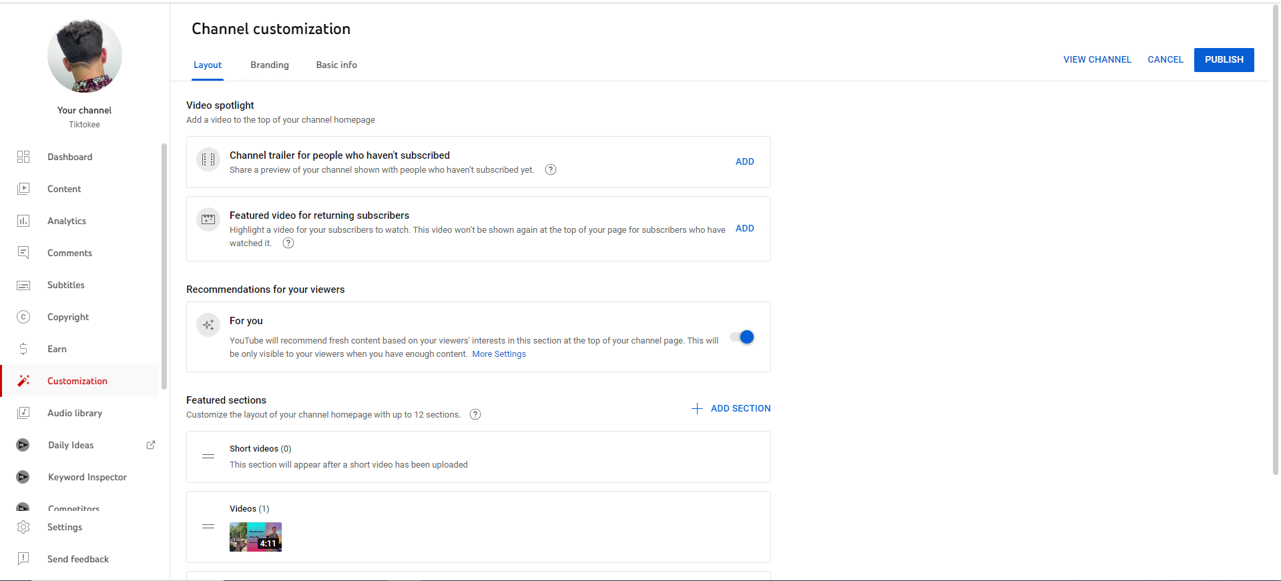The height and width of the screenshot is (581, 1281).
Task: Click help icon next to Featured sections description
Action: point(475,414)
